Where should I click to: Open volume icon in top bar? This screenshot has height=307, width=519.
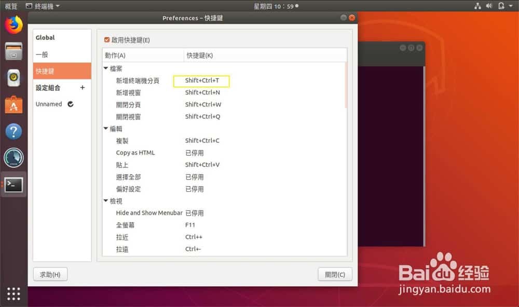coord(489,6)
